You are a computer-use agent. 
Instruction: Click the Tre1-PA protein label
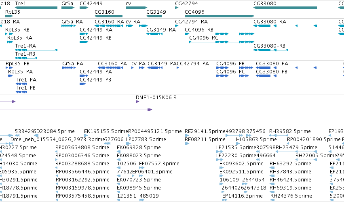tap(26, 80)
